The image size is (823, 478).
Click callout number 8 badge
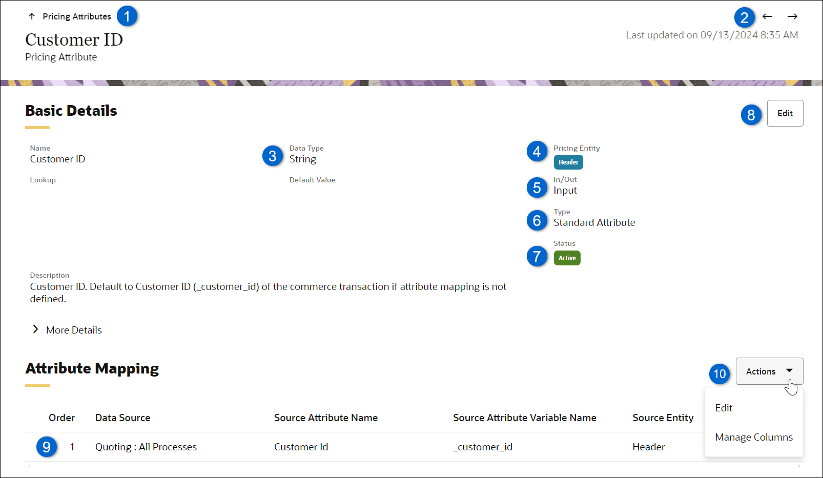click(751, 115)
